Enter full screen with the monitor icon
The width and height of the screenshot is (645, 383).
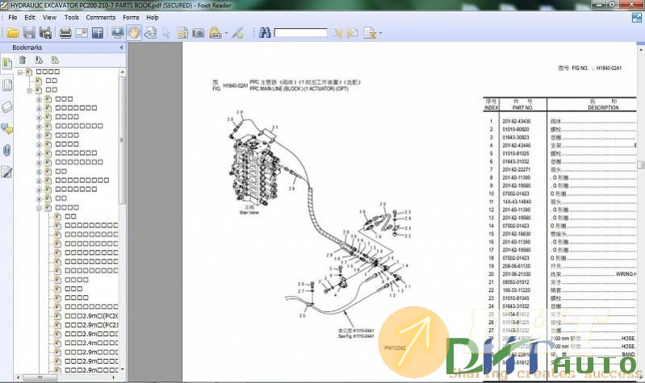click(x=118, y=33)
